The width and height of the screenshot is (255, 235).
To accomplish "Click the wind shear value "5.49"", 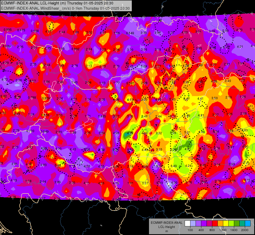I will (187, 116).
